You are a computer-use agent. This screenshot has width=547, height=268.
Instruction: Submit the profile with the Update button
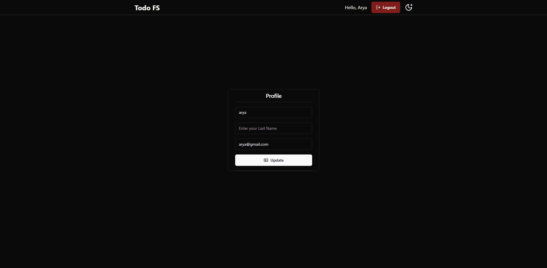click(273, 160)
